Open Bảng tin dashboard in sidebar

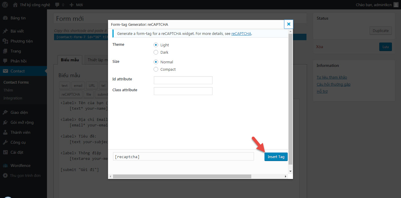pyautogui.click(x=18, y=18)
